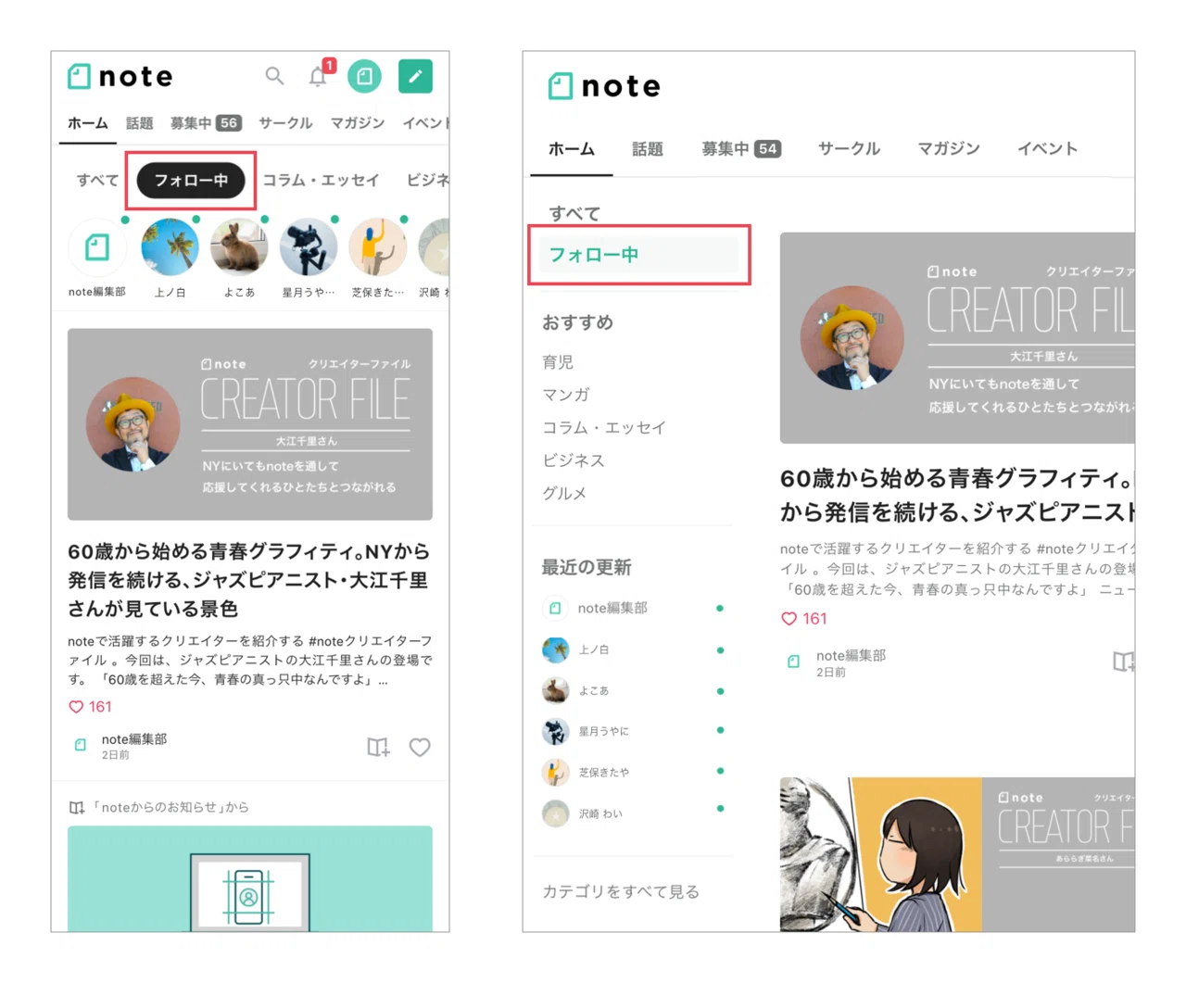This screenshot has height=983, width=1186.
Task: Select コラム・エッセイ filter chip in mobile view
Action: (x=321, y=180)
